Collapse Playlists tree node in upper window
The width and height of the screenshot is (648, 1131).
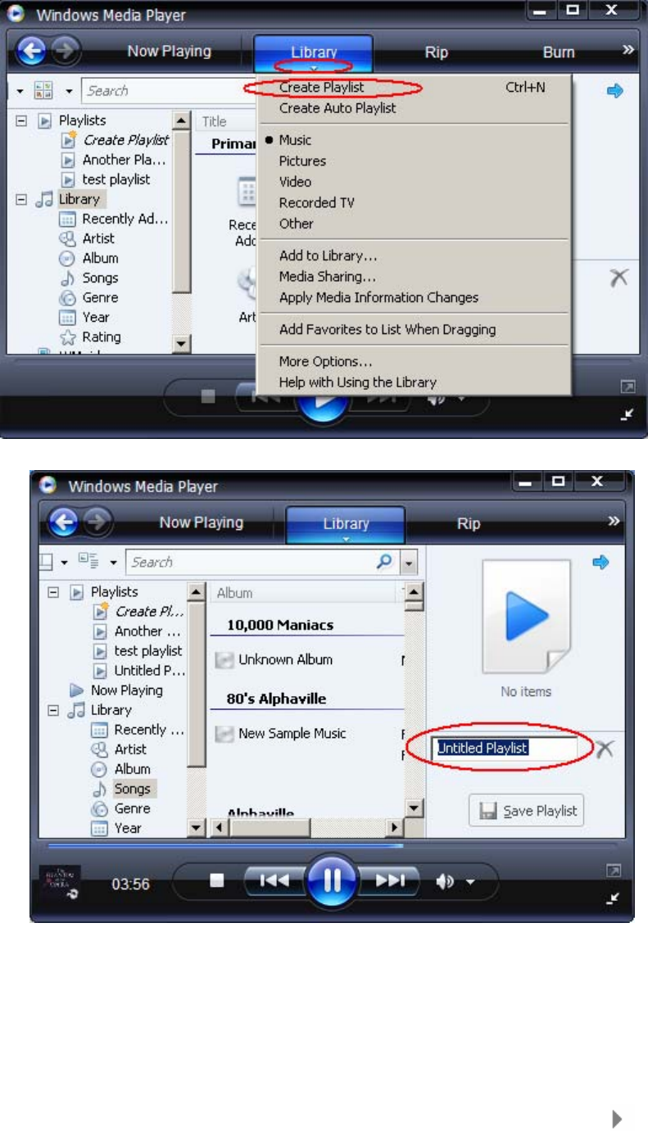pyautogui.click(x=21, y=120)
